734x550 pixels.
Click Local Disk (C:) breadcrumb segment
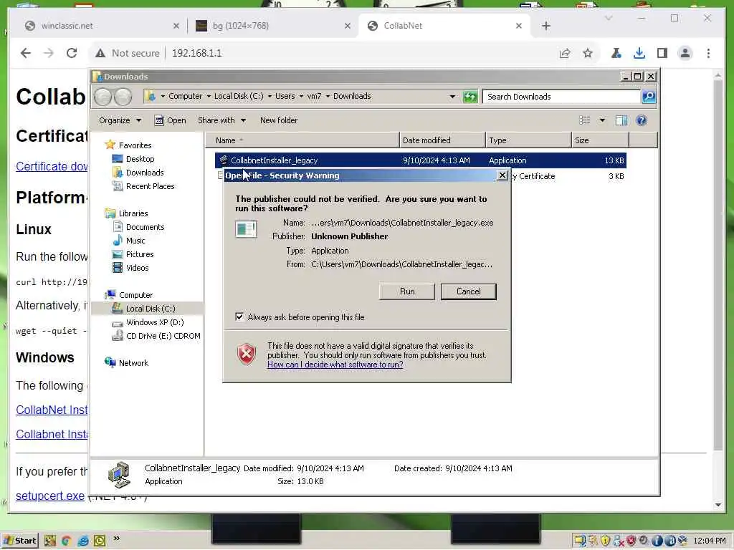pos(239,97)
